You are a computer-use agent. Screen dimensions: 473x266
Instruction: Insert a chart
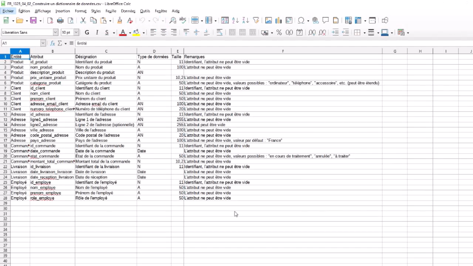point(278,20)
